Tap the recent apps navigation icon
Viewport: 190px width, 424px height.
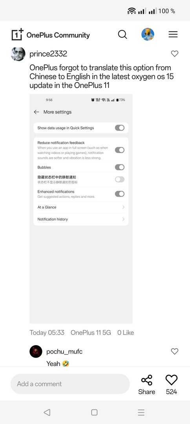click(x=141, y=412)
